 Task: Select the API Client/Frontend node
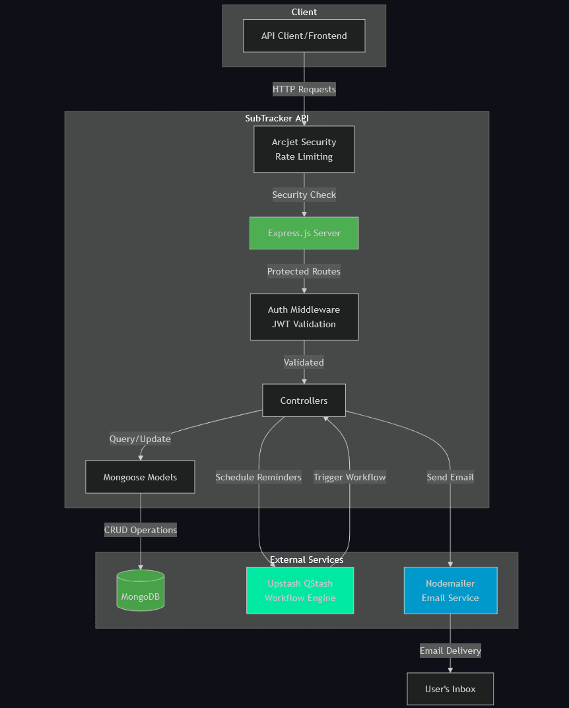click(304, 36)
